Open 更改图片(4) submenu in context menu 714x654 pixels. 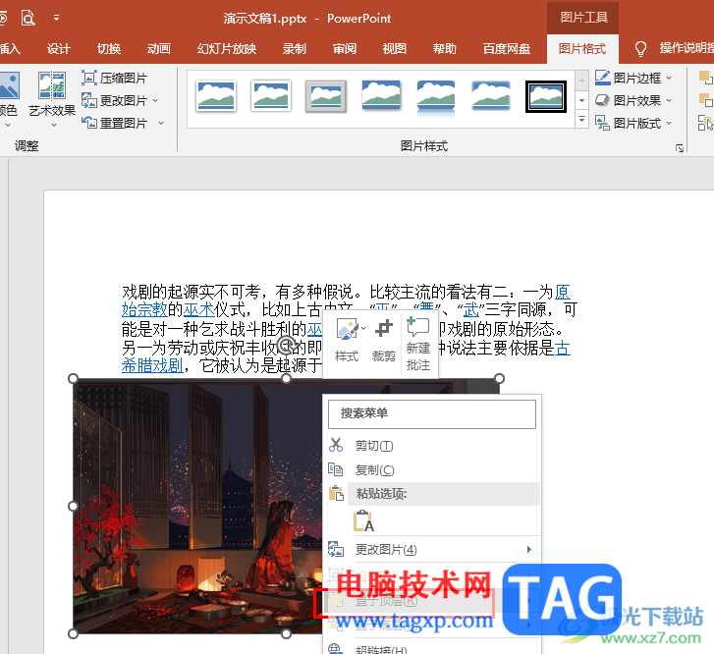(432, 550)
